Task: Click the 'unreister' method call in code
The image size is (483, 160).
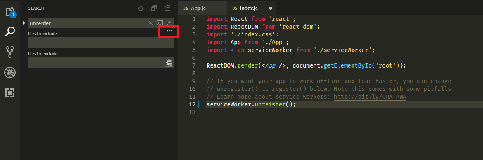Action: click(x=270, y=104)
